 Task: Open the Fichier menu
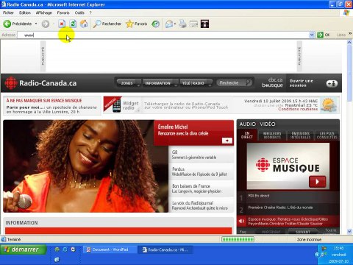point(8,13)
